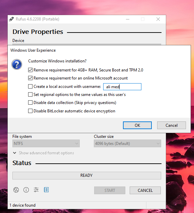Click the Customize Windows installation? text

[57, 61]
